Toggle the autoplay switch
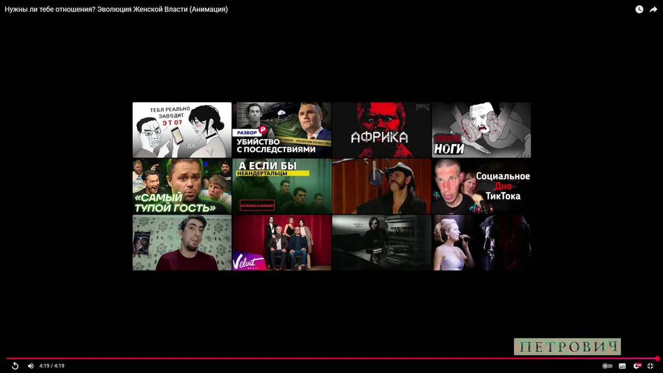This screenshot has height=373, width=663. [607, 366]
